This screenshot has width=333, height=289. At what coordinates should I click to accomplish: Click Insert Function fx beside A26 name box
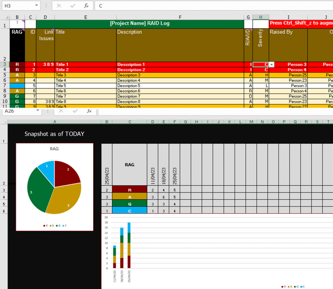[x=89, y=111]
